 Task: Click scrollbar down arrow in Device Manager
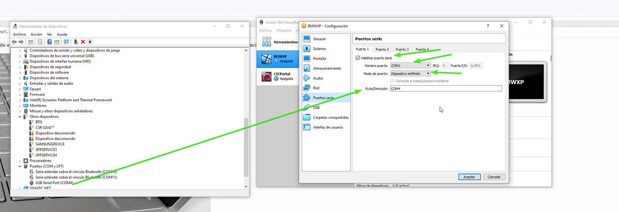247,186
